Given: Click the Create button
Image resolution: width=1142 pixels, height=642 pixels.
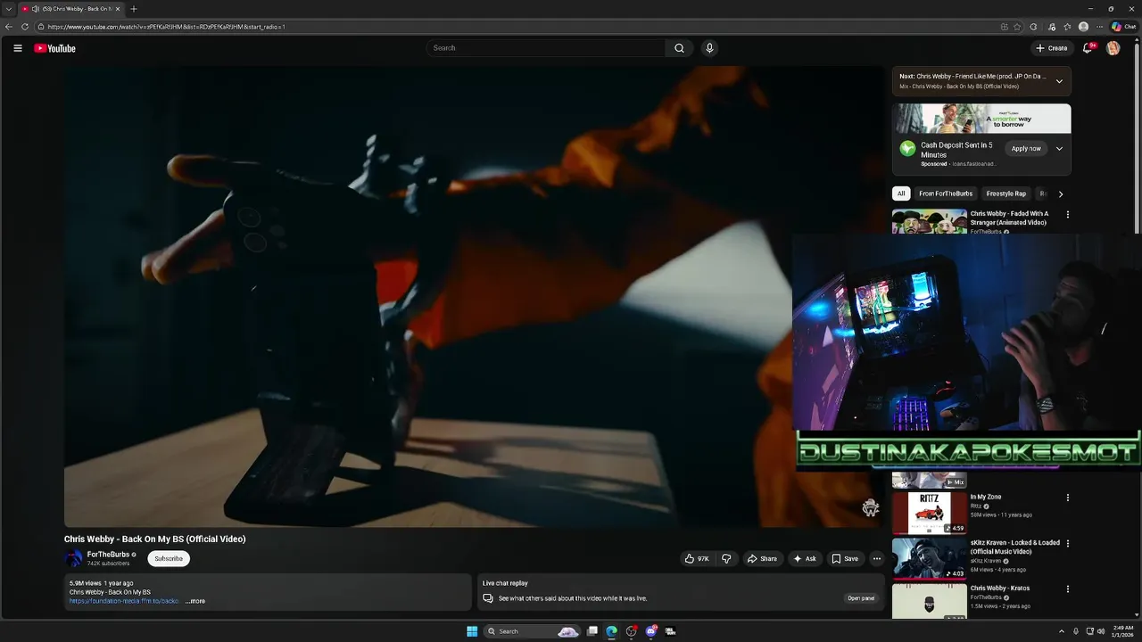Looking at the screenshot, I should point(1051,48).
